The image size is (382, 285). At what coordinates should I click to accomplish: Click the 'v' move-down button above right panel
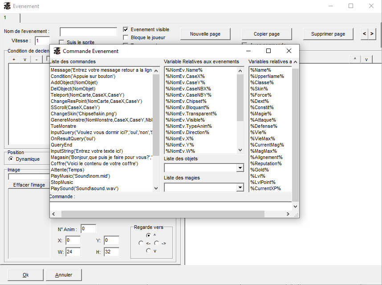pos(366,59)
